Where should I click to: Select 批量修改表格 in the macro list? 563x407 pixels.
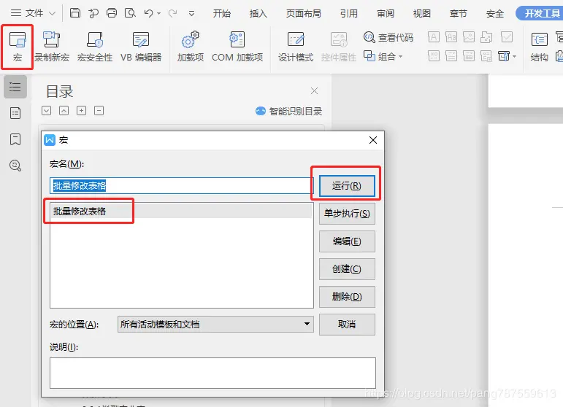(x=182, y=211)
